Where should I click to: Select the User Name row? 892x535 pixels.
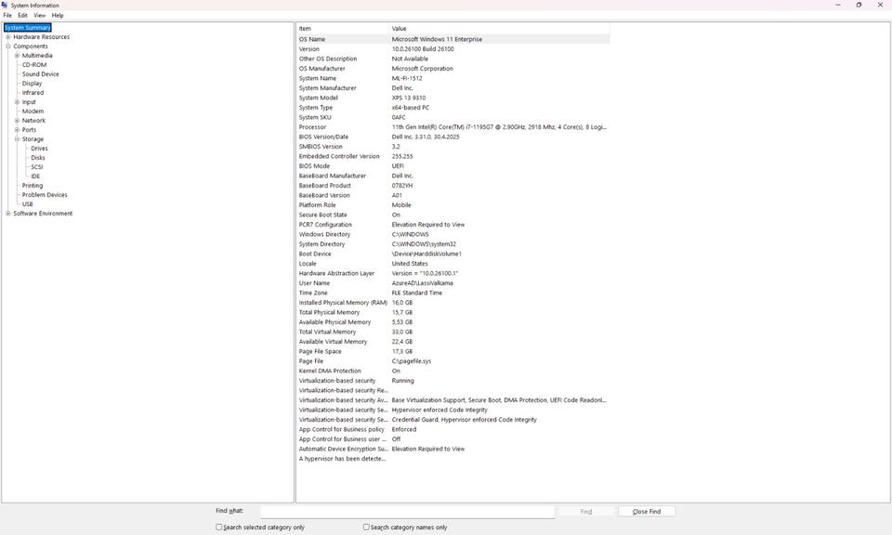(453, 283)
